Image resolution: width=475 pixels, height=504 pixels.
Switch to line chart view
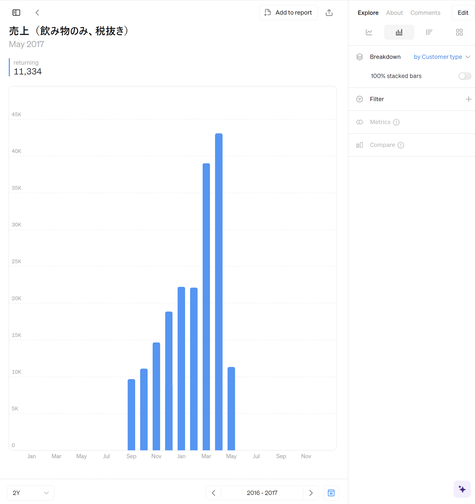[x=369, y=32]
